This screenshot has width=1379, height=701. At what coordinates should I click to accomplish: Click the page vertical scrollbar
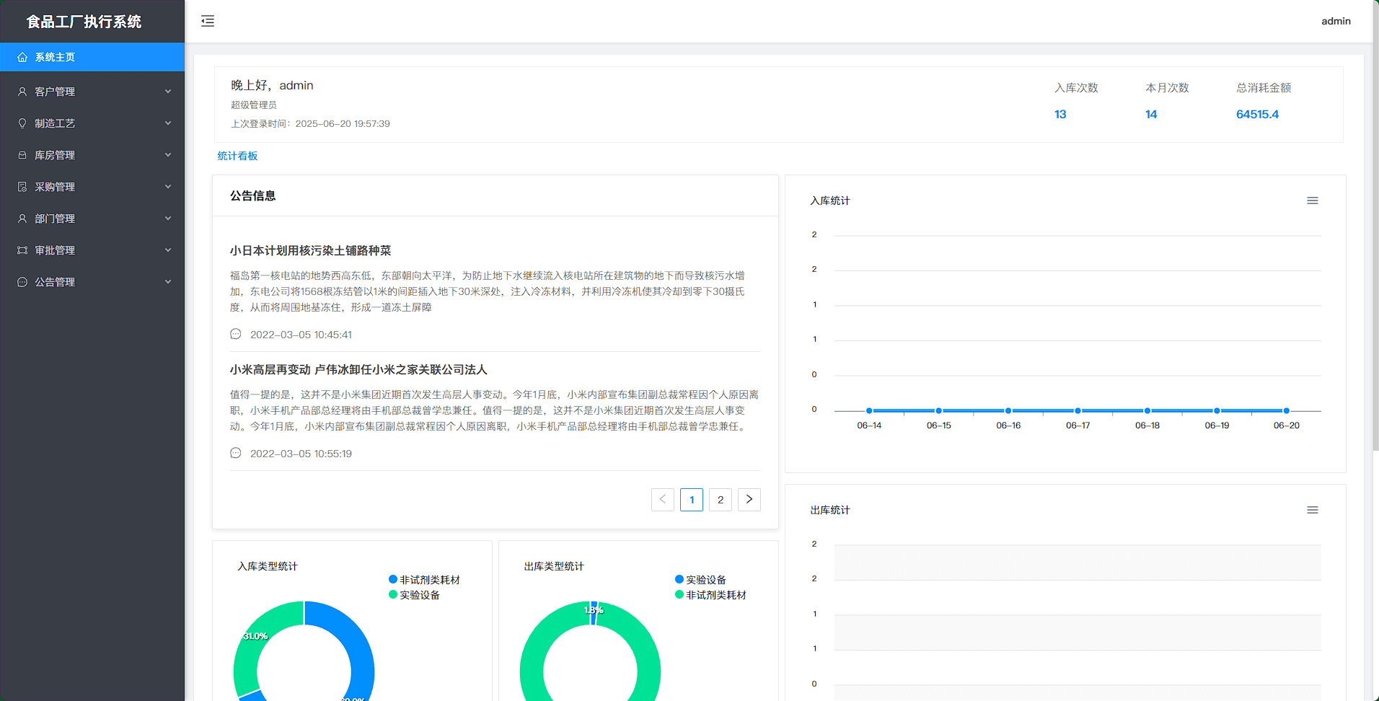pyautogui.click(x=1375, y=225)
